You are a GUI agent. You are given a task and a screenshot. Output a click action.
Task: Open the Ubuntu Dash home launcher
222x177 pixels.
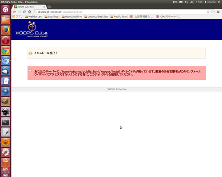[x=5, y=10]
